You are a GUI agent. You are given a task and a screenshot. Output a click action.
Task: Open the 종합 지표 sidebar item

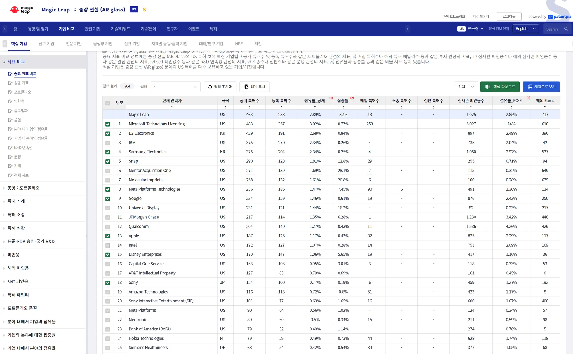tap(21, 83)
